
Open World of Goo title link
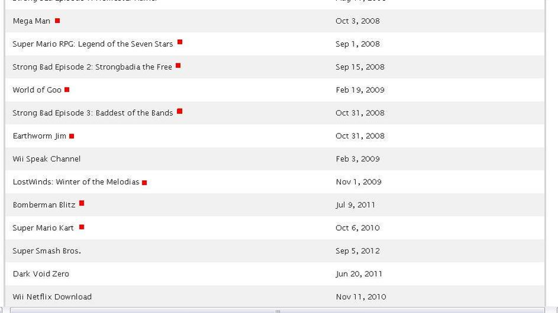coord(37,90)
